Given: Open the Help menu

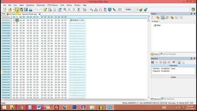Looking at the screenshot, I should 85,5.
